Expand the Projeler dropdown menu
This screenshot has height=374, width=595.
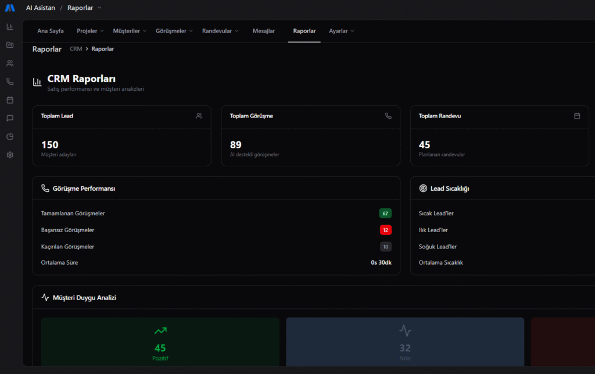click(90, 31)
